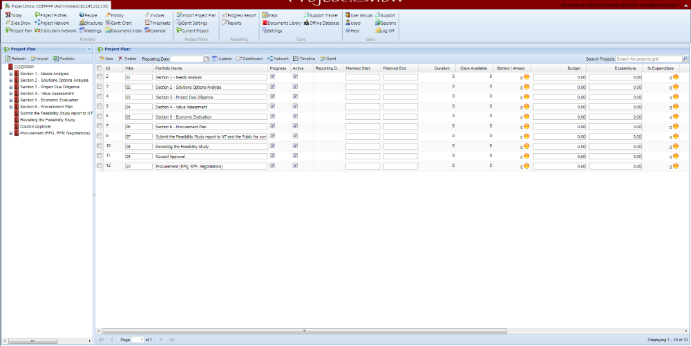This screenshot has width=691, height=346.
Task: Open Timeline from the grid toolbar
Action: point(304,59)
